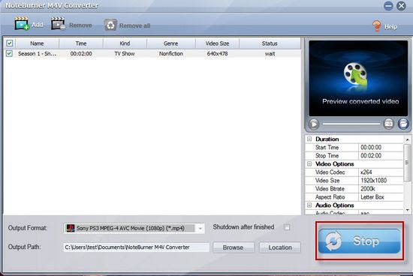This screenshot has width=413, height=276.
Task: Click the Stop conversion button
Action: tap(360, 241)
